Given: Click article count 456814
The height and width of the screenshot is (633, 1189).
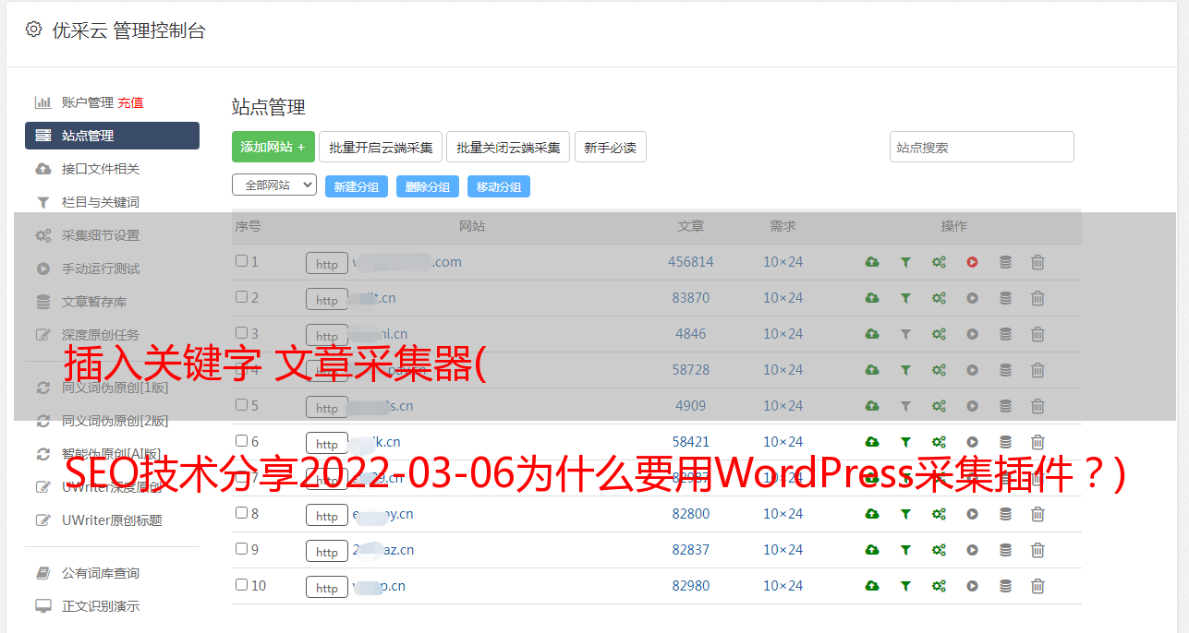Looking at the screenshot, I should [x=691, y=262].
